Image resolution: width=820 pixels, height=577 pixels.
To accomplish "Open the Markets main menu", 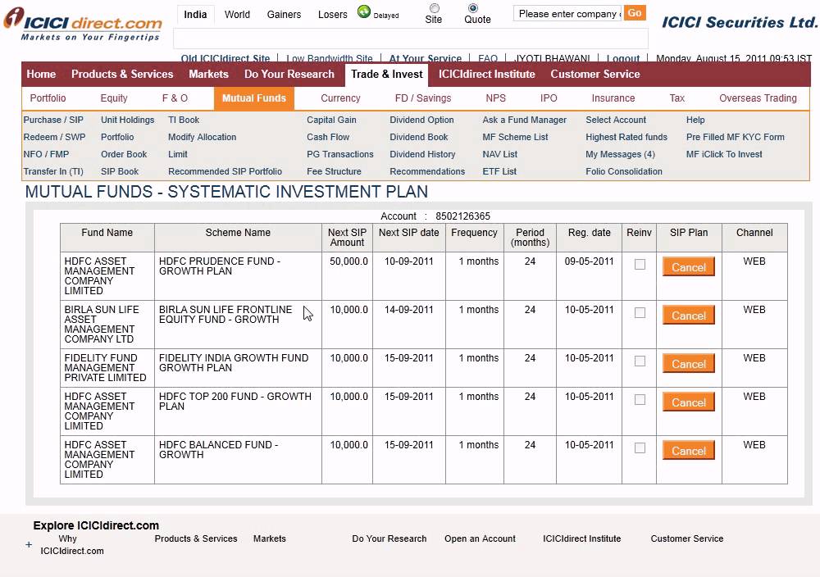I will (208, 75).
